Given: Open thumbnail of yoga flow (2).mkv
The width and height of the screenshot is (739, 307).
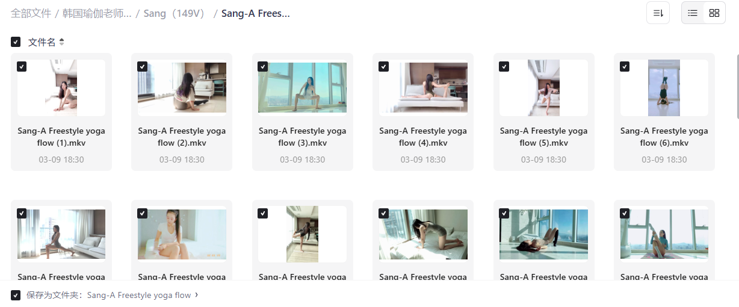Looking at the screenshot, I should 182,88.
